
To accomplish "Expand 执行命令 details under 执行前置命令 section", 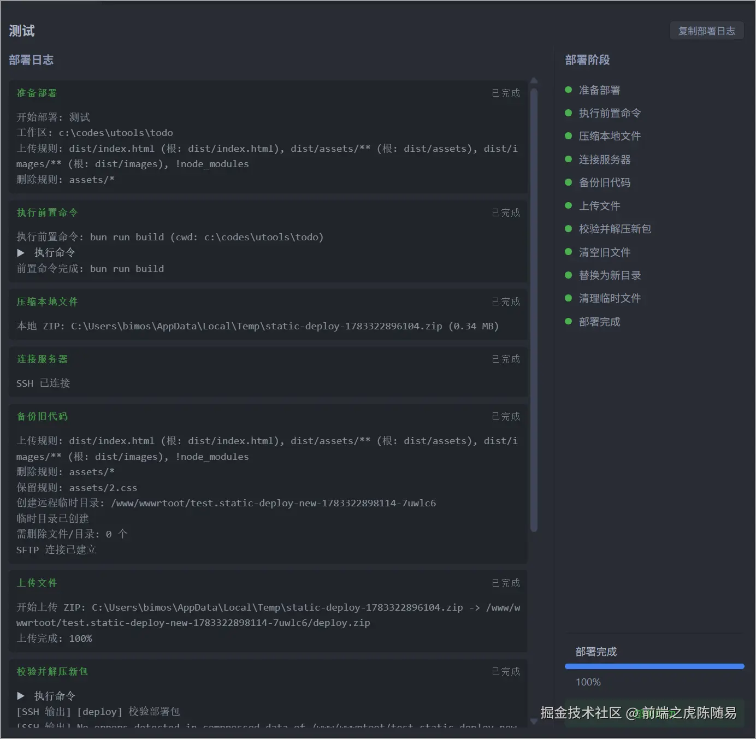I will click(x=46, y=252).
